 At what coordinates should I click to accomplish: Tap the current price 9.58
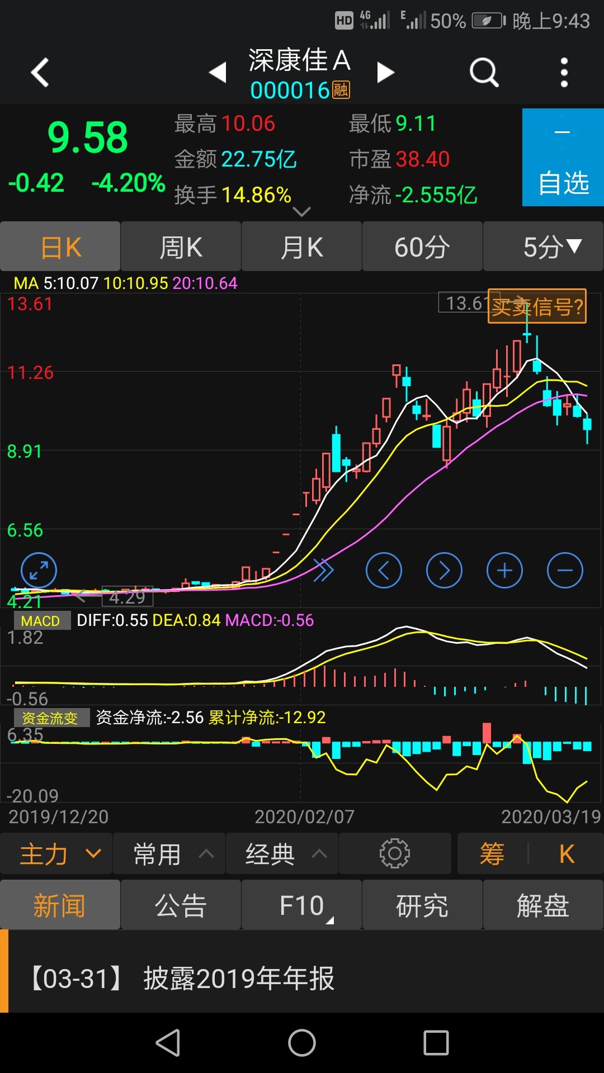coord(88,137)
